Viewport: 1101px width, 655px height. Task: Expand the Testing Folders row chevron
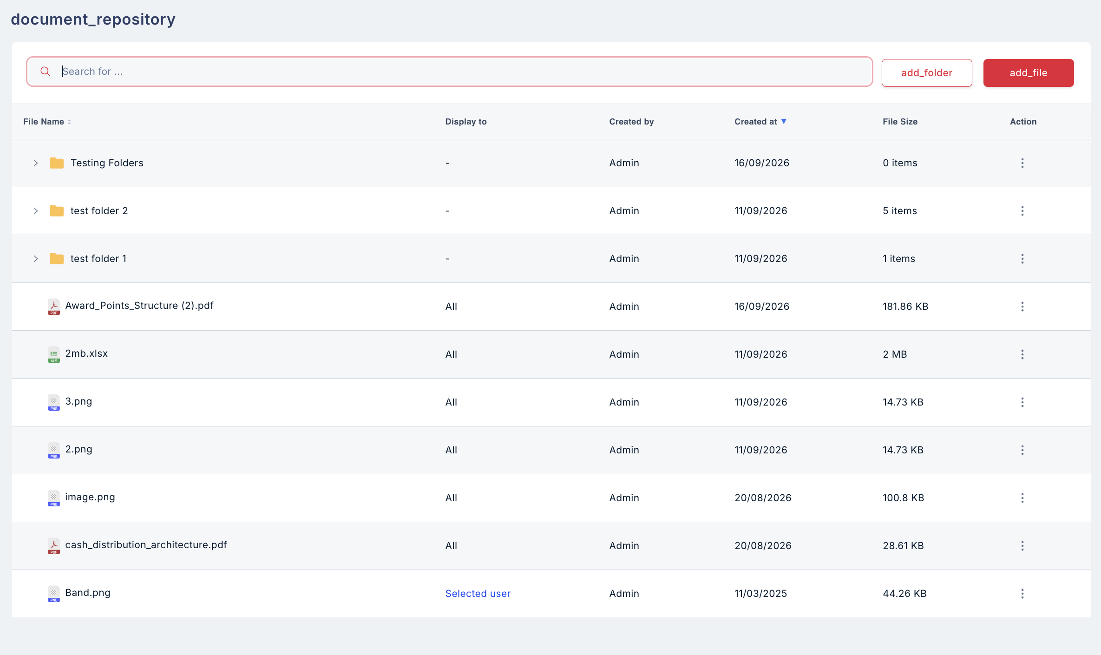[x=36, y=163]
